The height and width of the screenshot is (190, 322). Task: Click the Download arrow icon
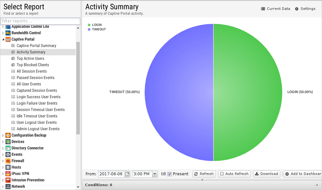[257, 174]
